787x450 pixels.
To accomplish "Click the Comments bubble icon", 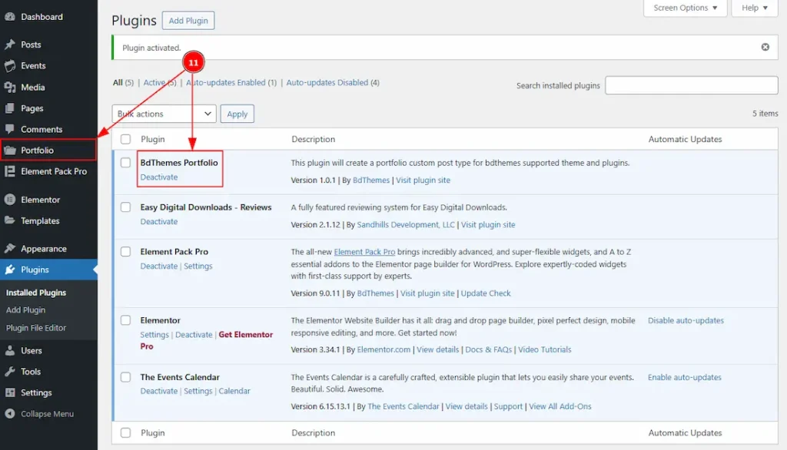I will pyautogui.click(x=10, y=130).
